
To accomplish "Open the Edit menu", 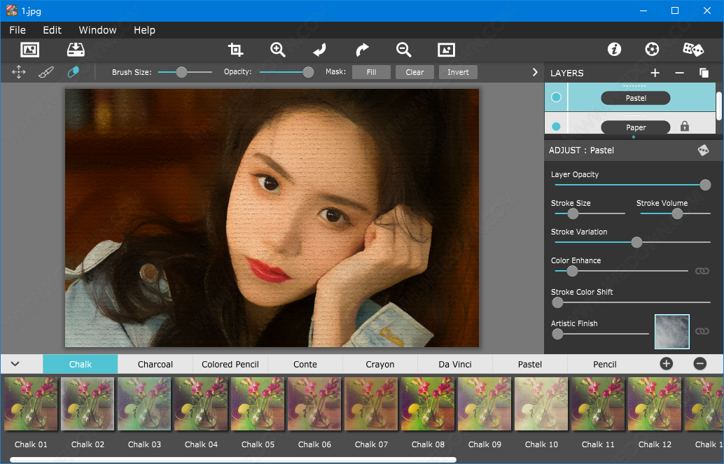I will pyautogui.click(x=53, y=30).
